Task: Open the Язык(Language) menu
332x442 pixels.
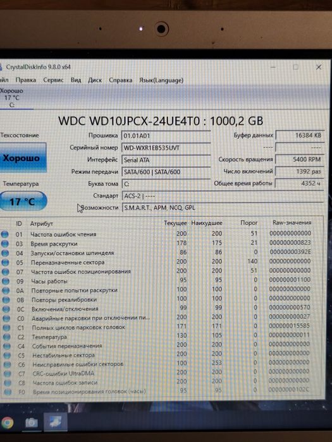Action: click(161, 80)
